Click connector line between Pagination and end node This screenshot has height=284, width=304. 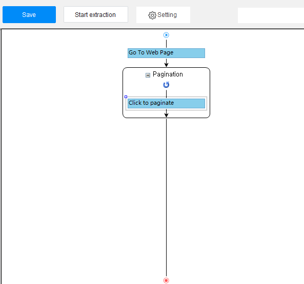(x=166, y=197)
